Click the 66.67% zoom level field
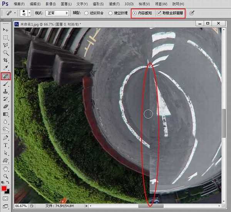231x212 pixels. [x=21, y=206]
